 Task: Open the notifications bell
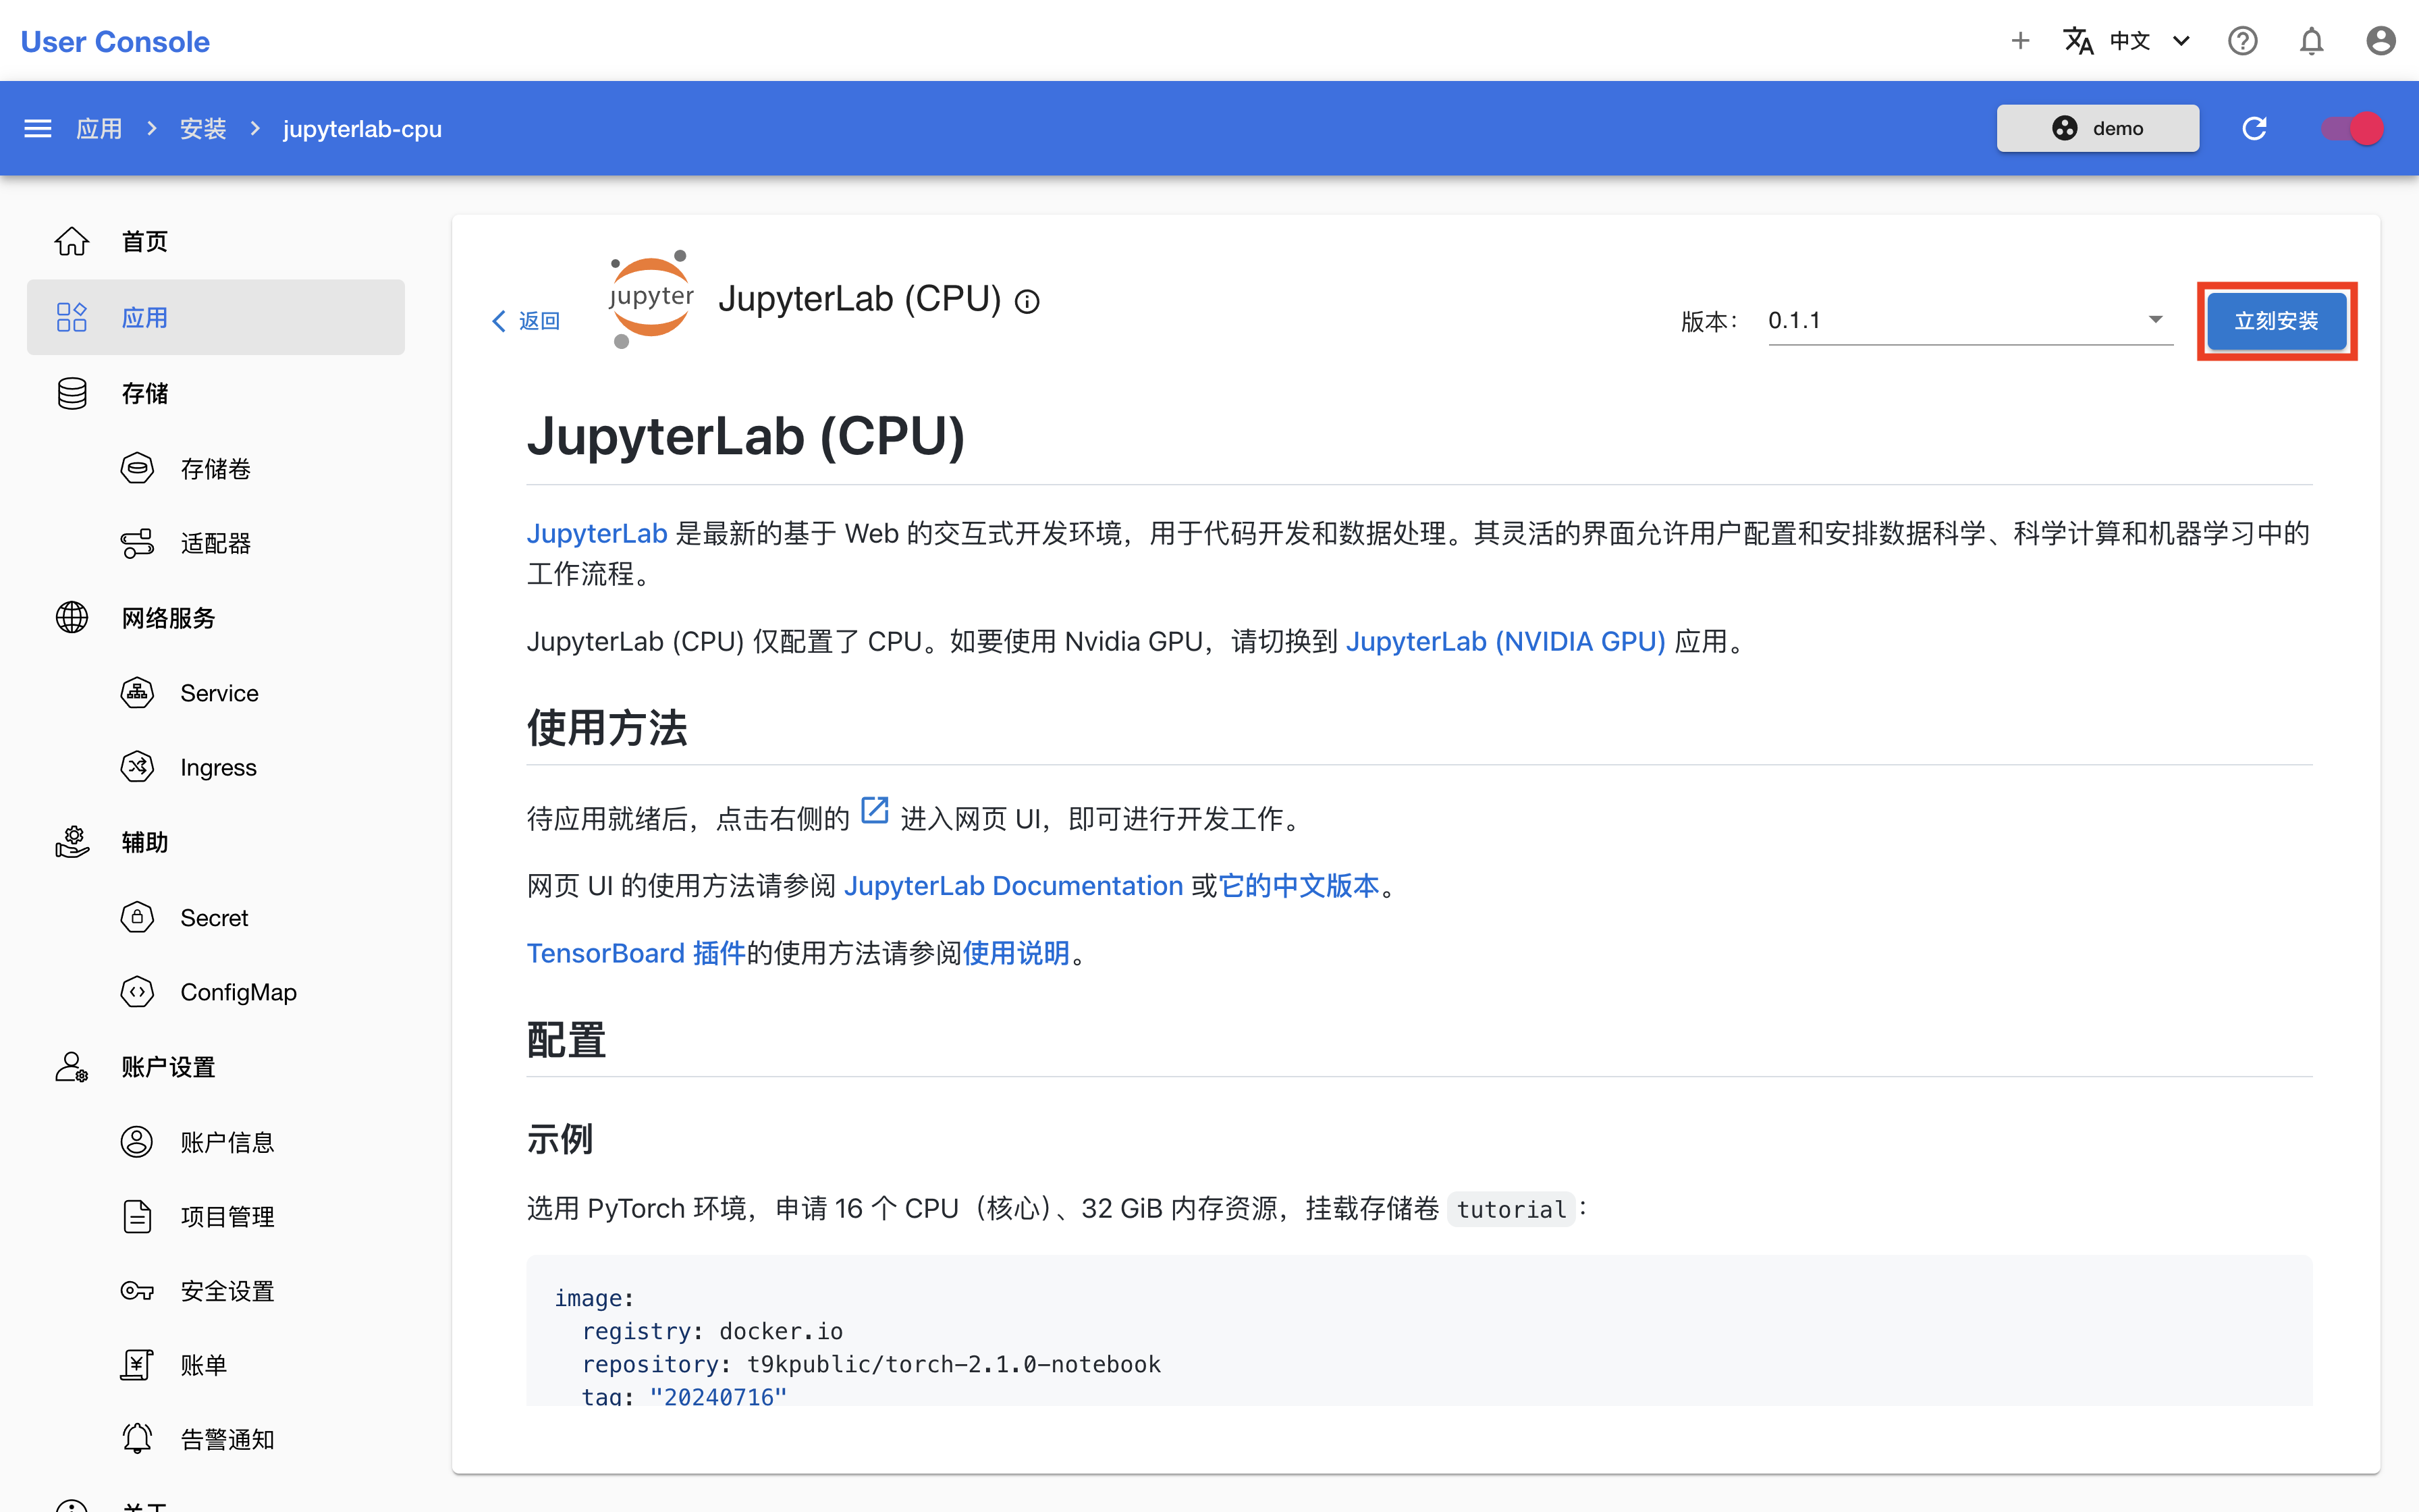[2311, 41]
